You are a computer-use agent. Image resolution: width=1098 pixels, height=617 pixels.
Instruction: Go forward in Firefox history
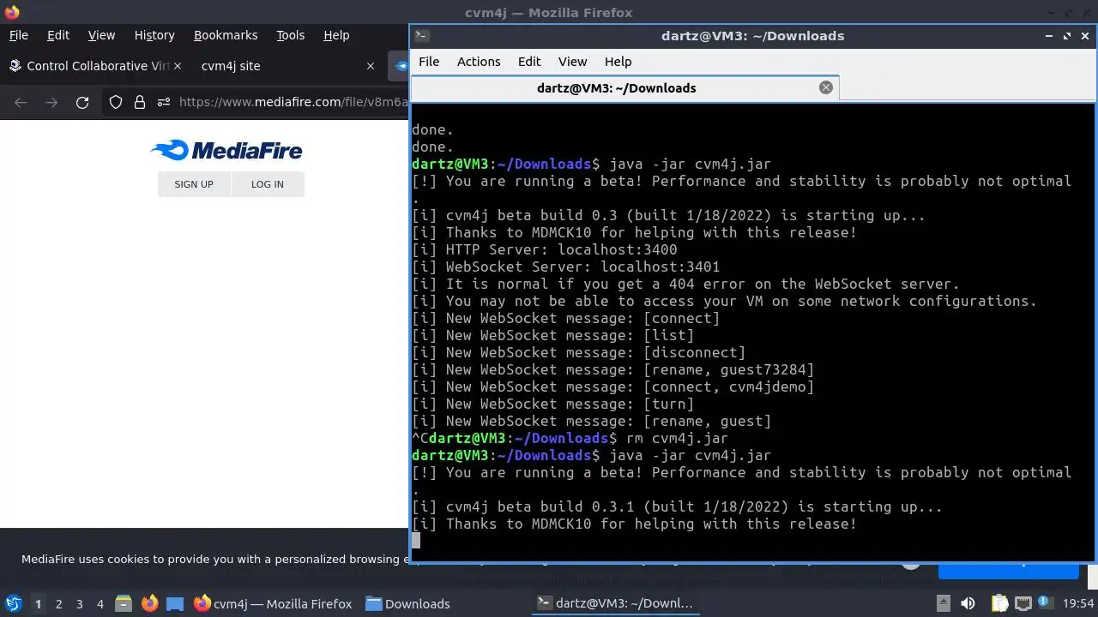pos(51,103)
